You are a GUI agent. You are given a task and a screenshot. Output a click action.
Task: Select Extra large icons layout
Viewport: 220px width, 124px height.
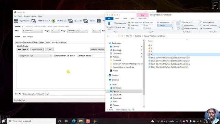[135, 23]
